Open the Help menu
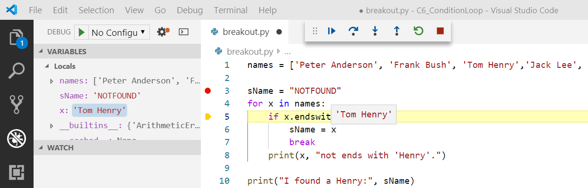588x188 pixels. [x=268, y=10]
